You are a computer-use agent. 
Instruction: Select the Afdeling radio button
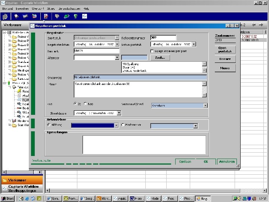click(49, 125)
